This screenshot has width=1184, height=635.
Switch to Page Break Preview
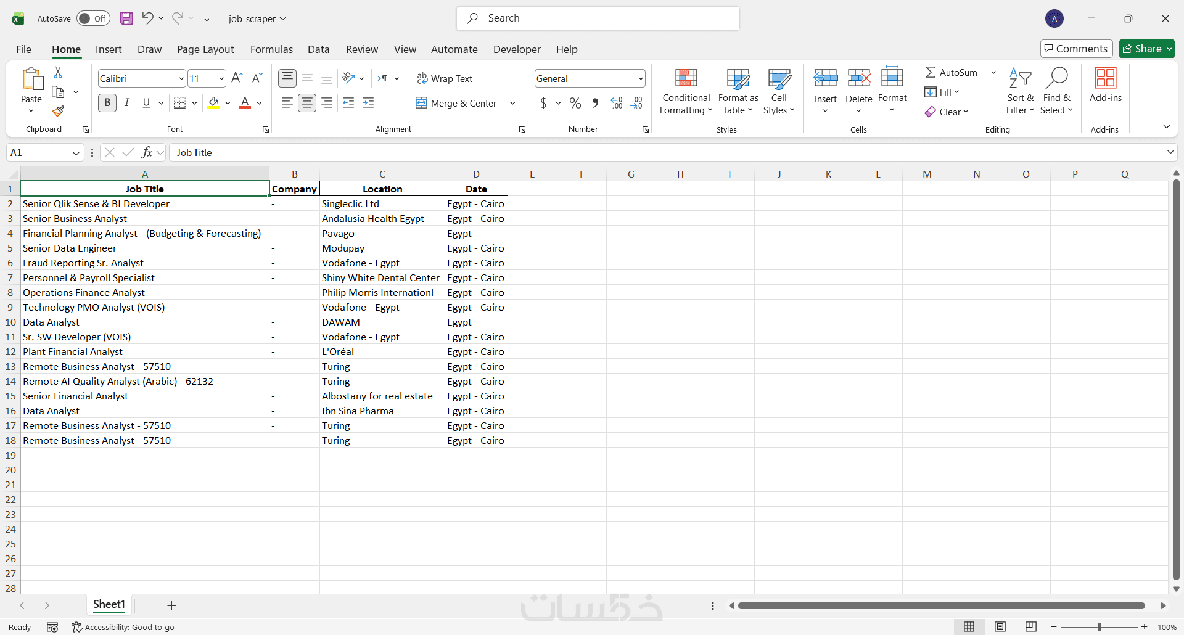point(1031,627)
